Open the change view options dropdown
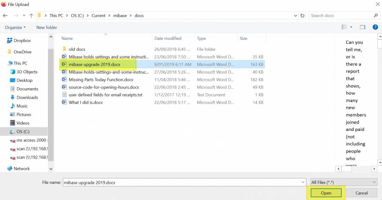Screen dimensions: 382x200 pos(351,27)
